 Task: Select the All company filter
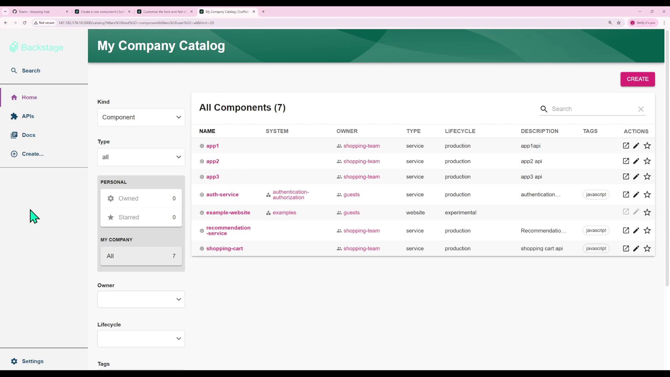click(141, 256)
